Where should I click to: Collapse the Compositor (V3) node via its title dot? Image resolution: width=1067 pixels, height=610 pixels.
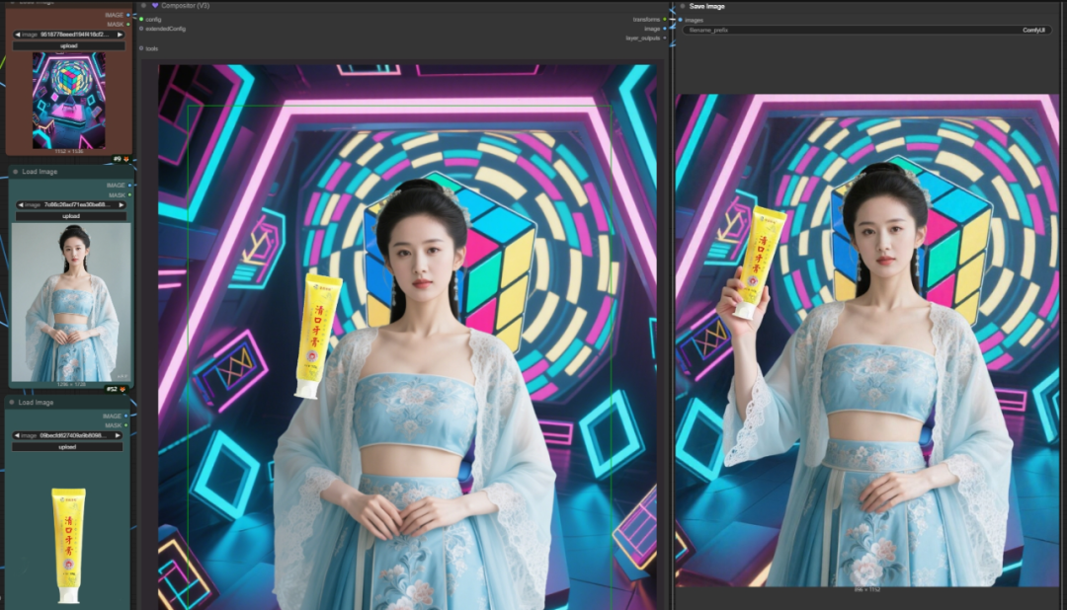coord(143,6)
